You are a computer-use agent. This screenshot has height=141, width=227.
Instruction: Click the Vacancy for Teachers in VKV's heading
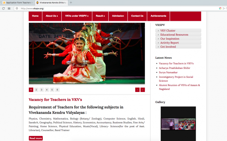pos(55,100)
